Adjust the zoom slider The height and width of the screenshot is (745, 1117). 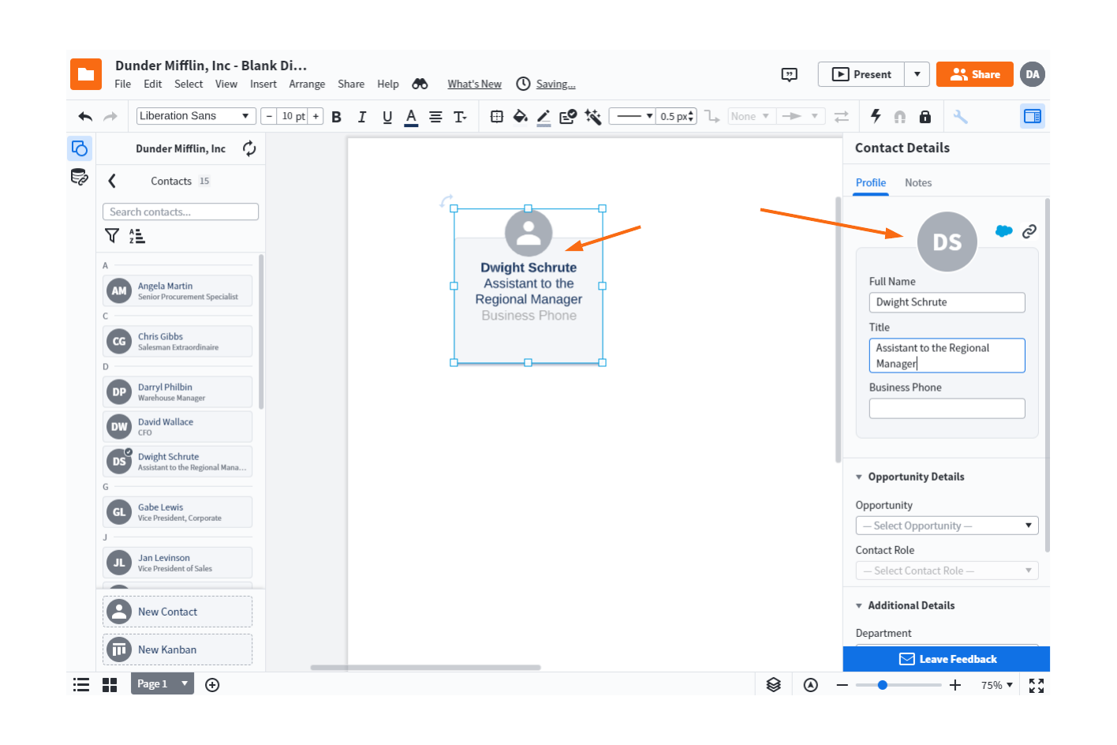coord(881,684)
